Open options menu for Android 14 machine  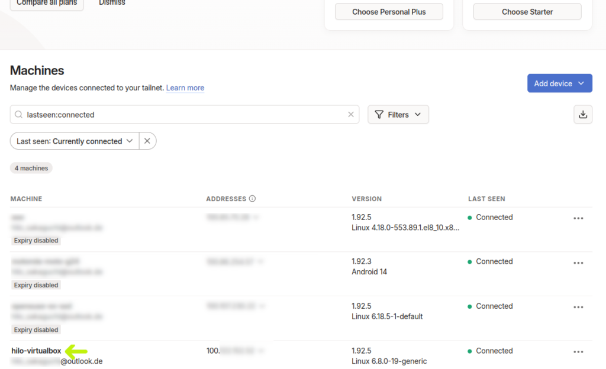pyautogui.click(x=578, y=263)
